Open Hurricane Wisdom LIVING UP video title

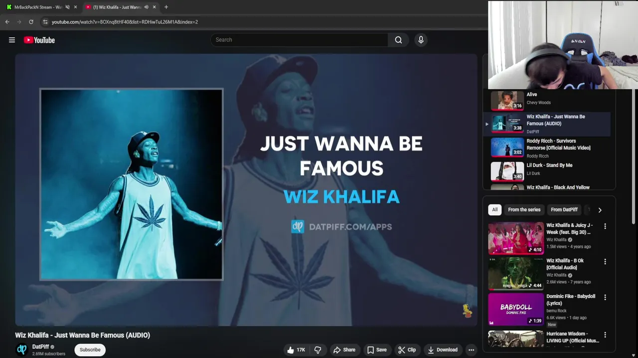(x=572, y=337)
